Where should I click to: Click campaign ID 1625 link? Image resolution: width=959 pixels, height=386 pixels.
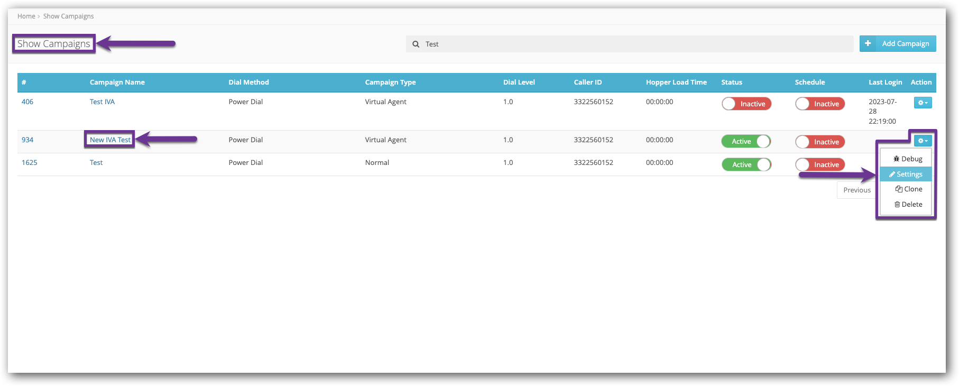pyautogui.click(x=30, y=162)
